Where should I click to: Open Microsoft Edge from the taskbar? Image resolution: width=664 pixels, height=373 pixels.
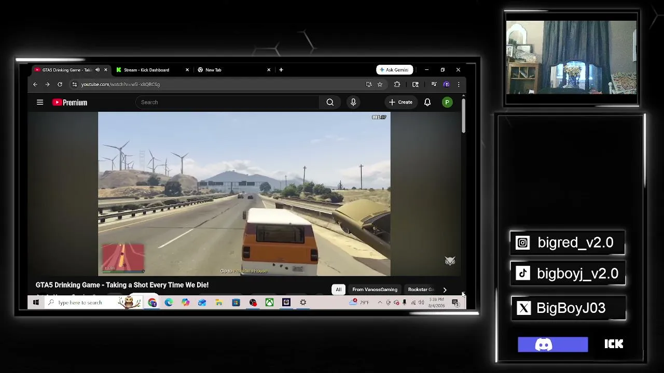(x=169, y=303)
